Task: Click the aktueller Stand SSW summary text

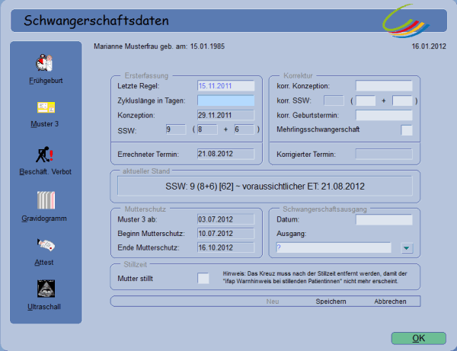Action: [265, 187]
